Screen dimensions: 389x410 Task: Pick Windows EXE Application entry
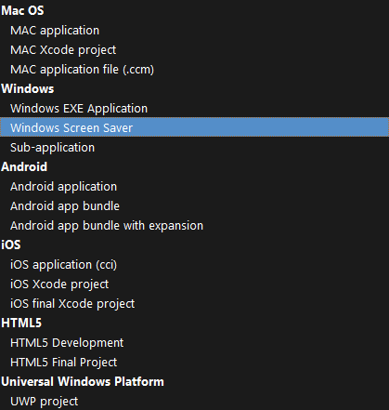(x=194, y=109)
